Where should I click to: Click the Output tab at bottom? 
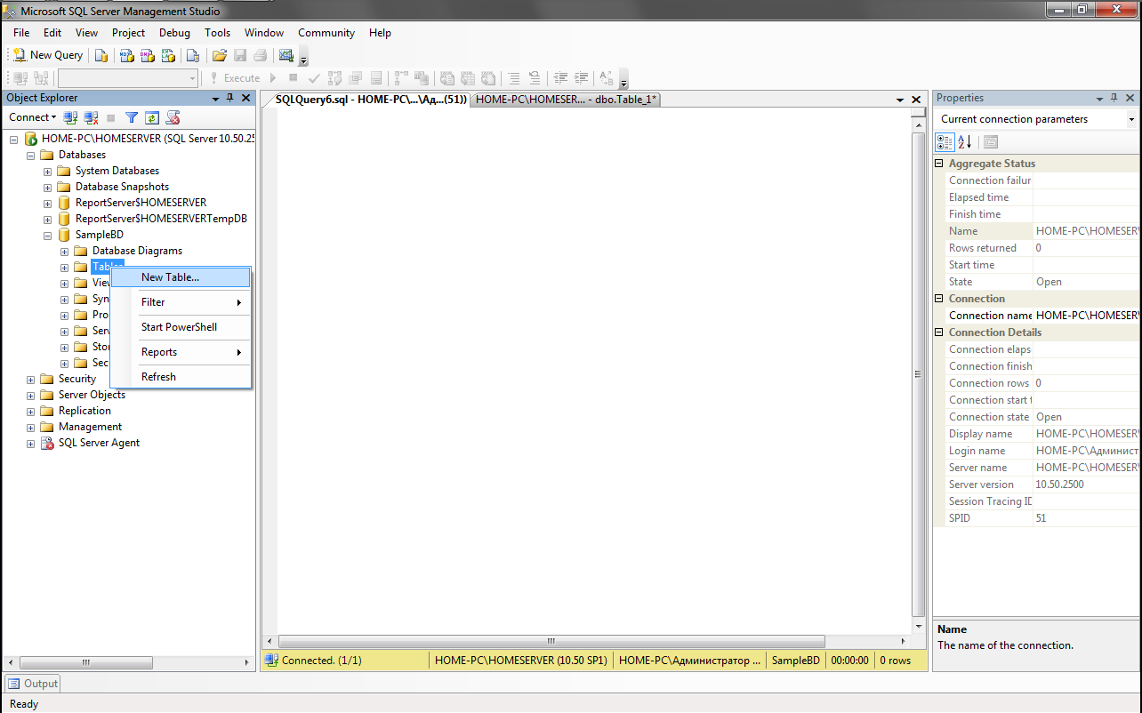point(33,684)
